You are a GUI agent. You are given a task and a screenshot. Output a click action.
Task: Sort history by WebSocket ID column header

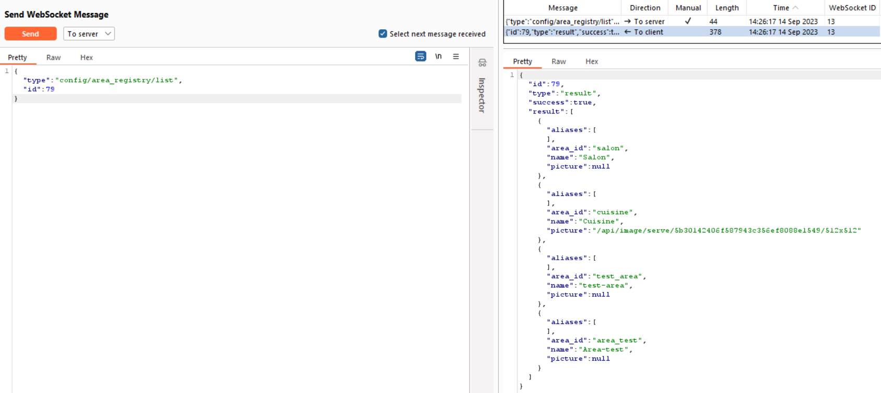852,8
